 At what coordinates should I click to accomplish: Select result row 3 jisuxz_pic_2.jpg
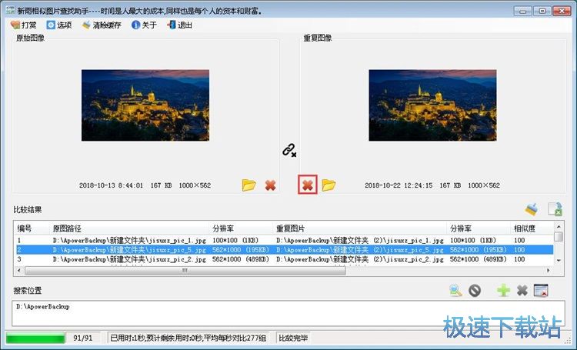click(284, 259)
